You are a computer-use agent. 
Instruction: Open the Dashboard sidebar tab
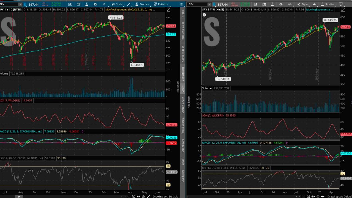click(183, 145)
